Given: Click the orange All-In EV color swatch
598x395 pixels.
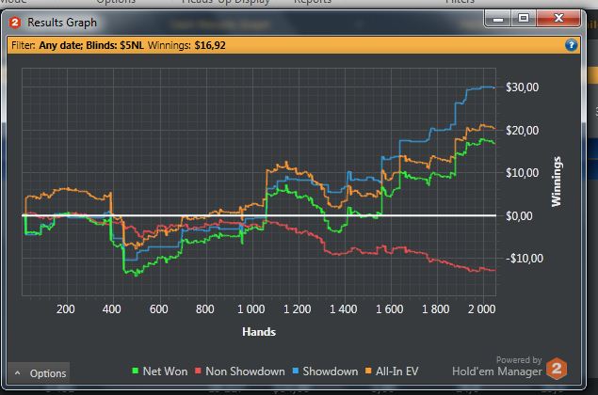Looking at the screenshot, I should click(368, 371).
